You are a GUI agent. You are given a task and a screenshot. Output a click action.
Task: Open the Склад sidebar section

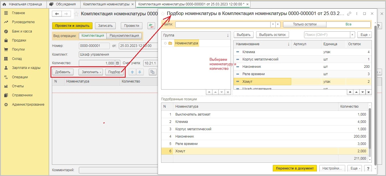point(17,59)
